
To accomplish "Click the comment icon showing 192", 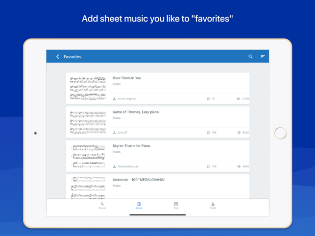I will pos(208,133).
